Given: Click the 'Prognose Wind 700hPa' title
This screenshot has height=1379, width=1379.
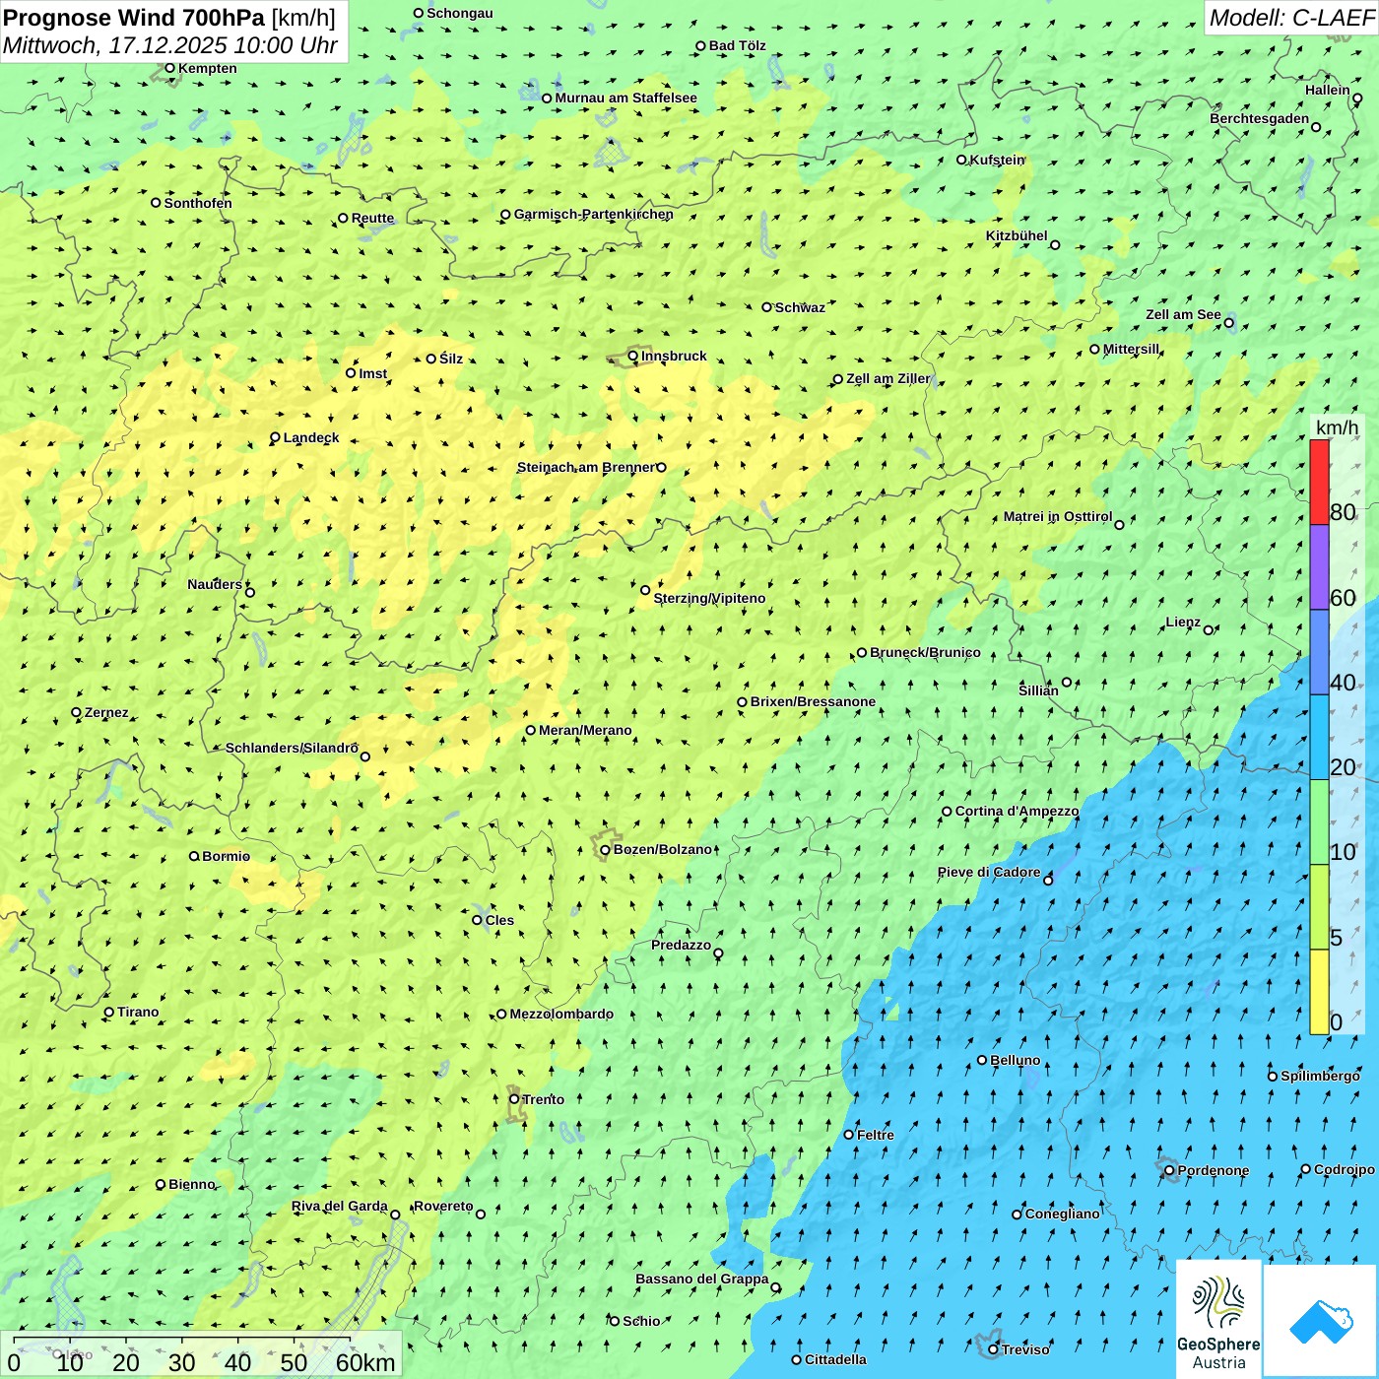Looking at the screenshot, I should point(134,17).
